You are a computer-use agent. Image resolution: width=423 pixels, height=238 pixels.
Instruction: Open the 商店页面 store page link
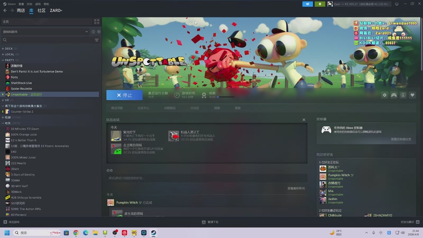coord(117,108)
